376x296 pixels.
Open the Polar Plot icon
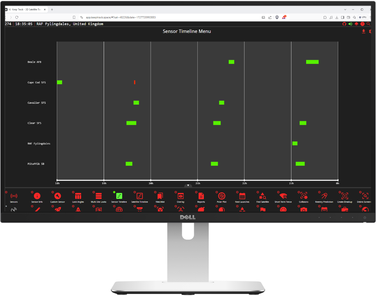[x=222, y=196]
